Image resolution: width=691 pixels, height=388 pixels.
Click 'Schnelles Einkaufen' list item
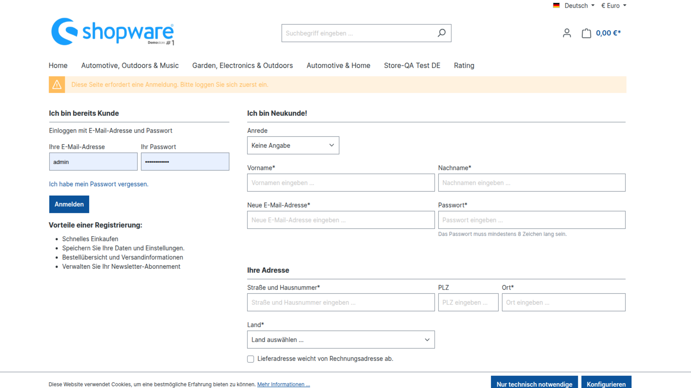click(90, 239)
